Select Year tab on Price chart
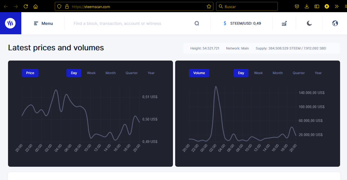The width and height of the screenshot is (347, 180). 151,73
